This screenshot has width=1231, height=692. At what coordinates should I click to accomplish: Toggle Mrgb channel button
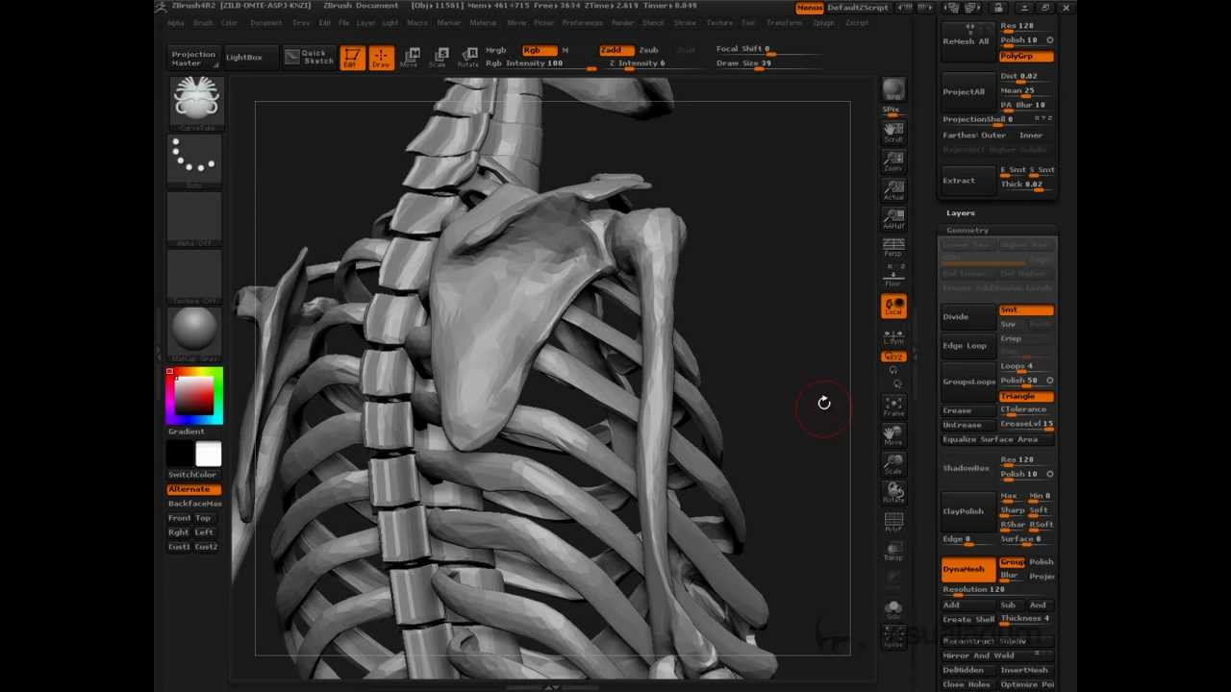(x=496, y=50)
